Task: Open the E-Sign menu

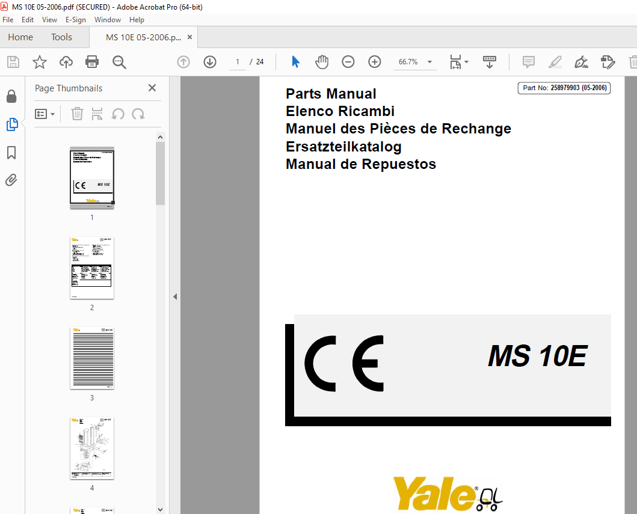Action: (x=76, y=19)
